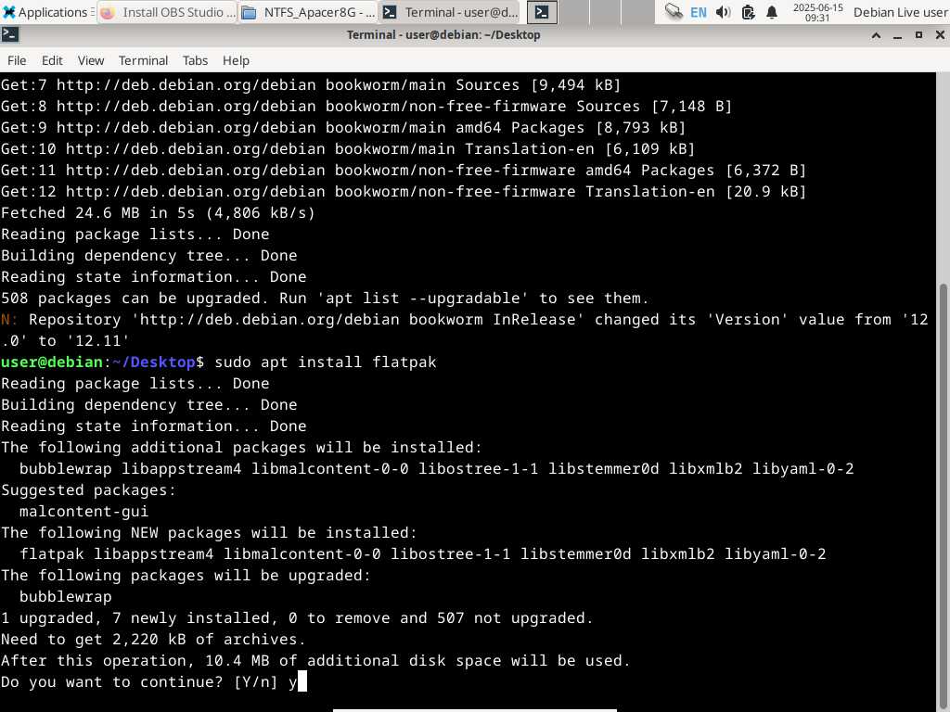Click the date and time clock

817,12
